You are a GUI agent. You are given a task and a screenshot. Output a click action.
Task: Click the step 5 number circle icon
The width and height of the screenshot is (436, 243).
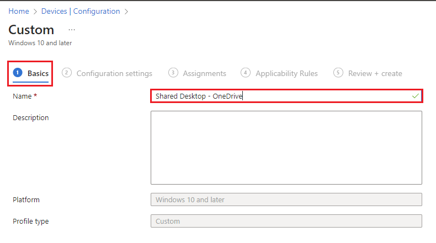pos(338,73)
